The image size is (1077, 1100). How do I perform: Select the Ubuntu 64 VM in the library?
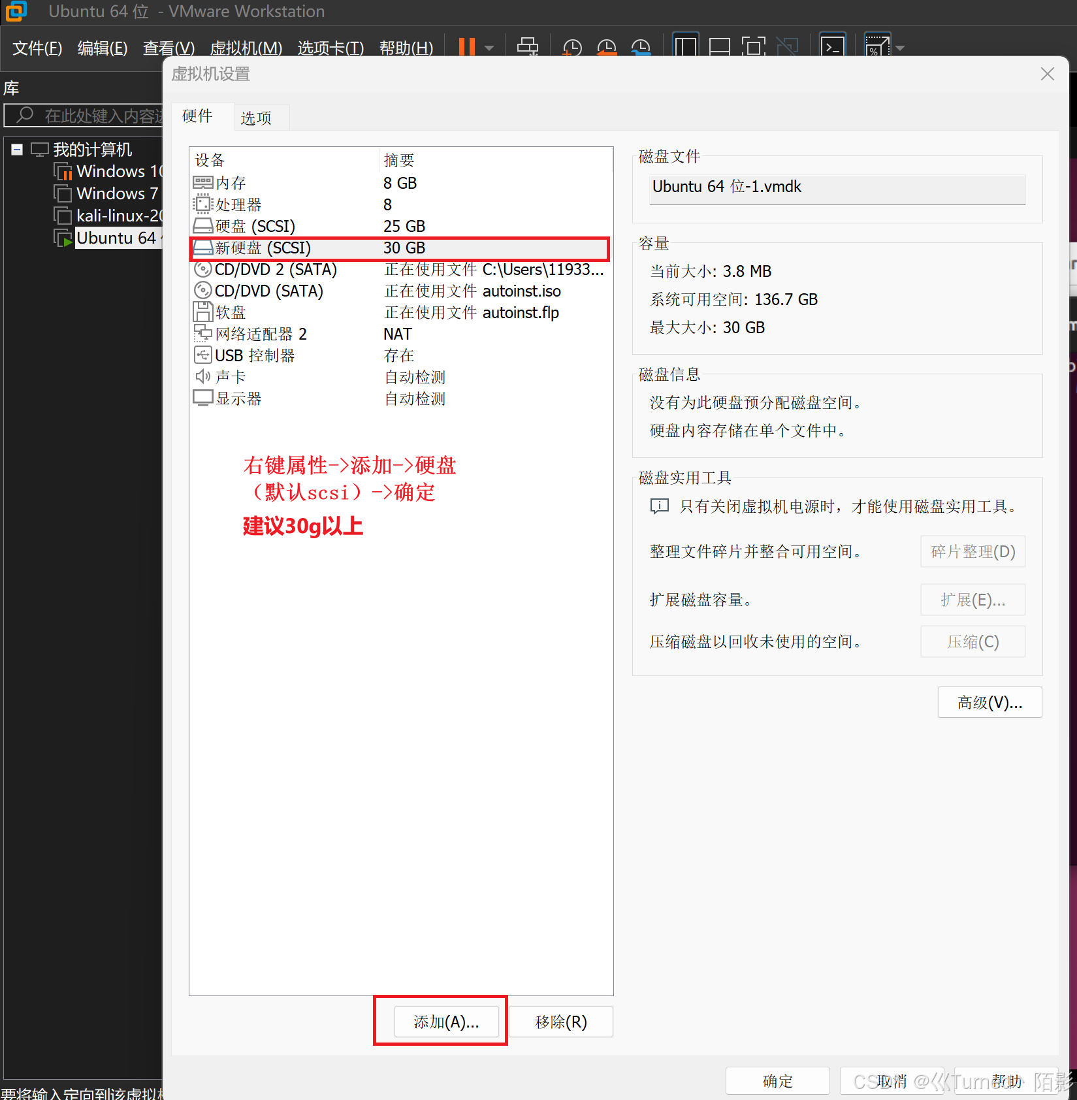(x=108, y=238)
